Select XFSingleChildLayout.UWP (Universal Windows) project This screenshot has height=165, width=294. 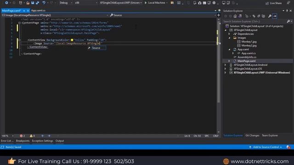click(261, 72)
